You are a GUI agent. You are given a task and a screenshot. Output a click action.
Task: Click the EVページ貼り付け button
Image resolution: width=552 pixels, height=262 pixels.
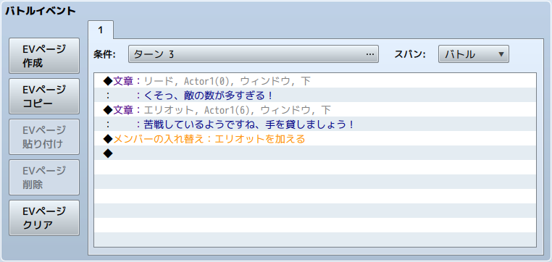click(44, 137)
